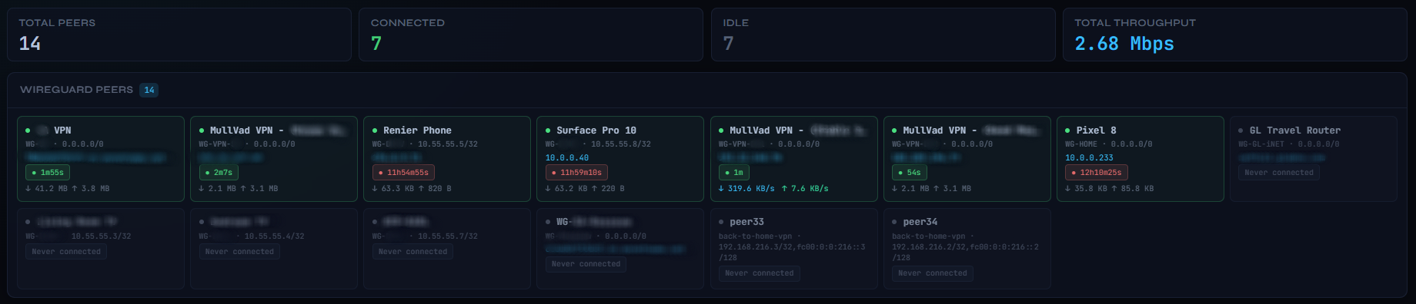1416x304 pixels.
Task: Click the endpoint IP 10.0.0.40
Action: coord(567,158)
